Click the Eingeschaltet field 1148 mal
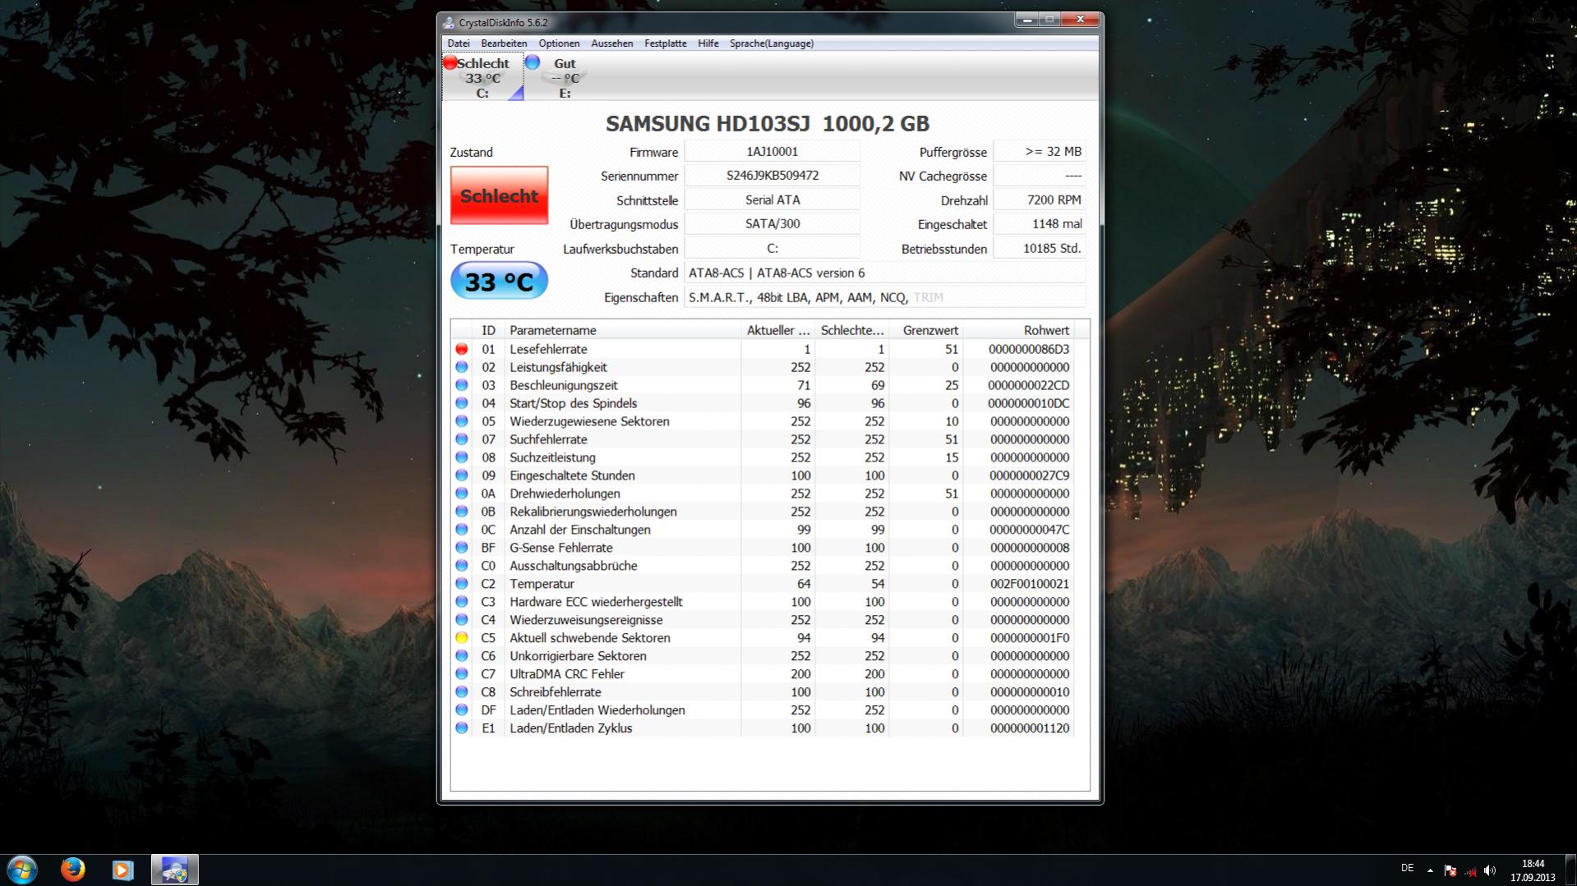 [x=1040, y=223]
